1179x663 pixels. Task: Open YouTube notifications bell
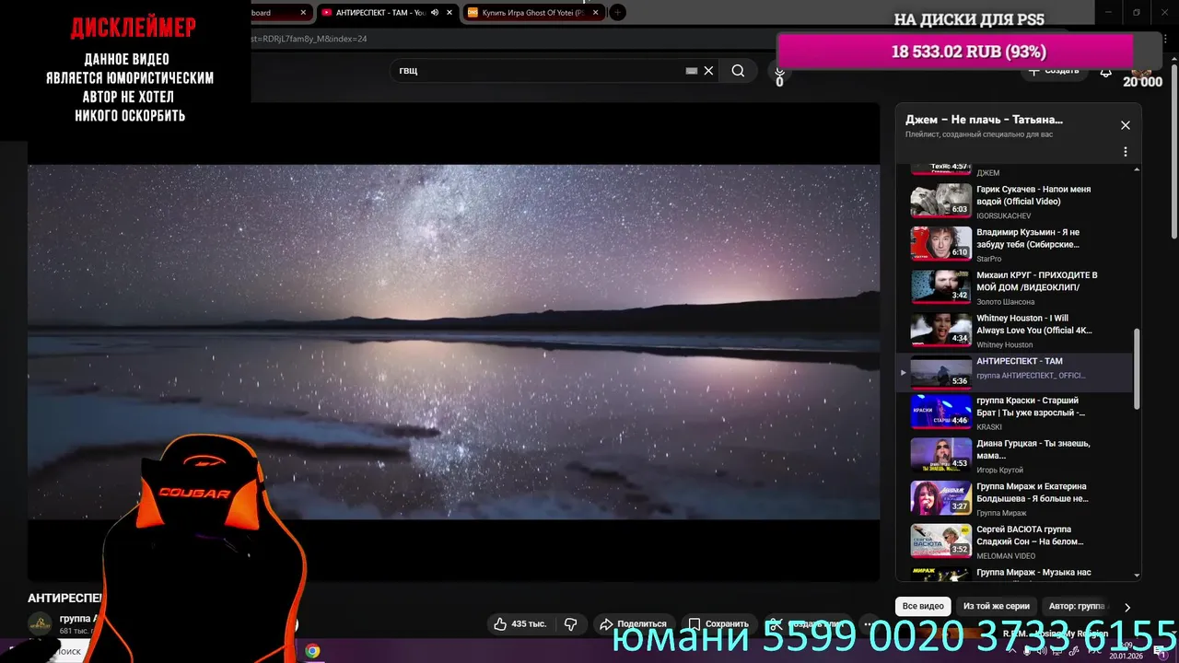[1106, 72]
